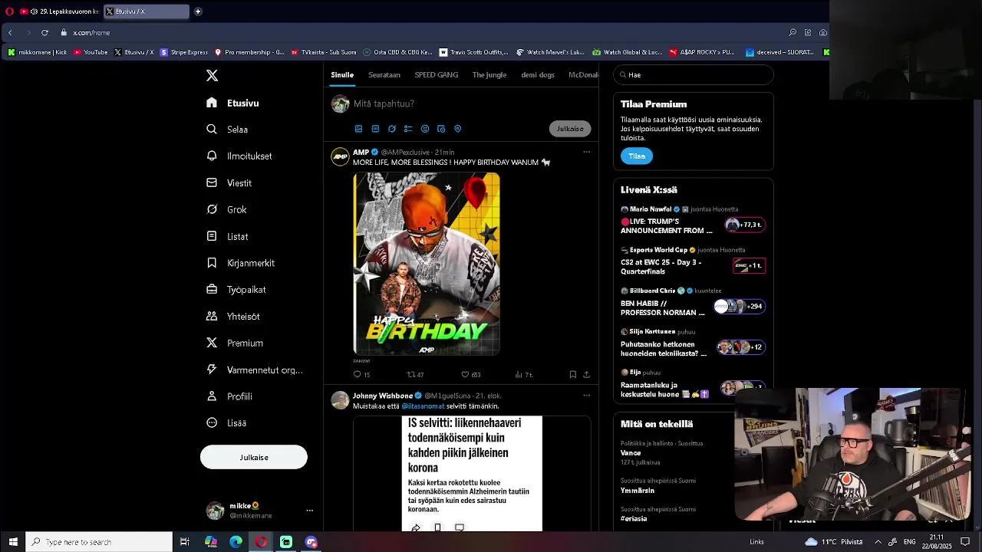Open the Windows Start menu
The width and height of the screenshot is (982, 552).
[x=12, y=542]
